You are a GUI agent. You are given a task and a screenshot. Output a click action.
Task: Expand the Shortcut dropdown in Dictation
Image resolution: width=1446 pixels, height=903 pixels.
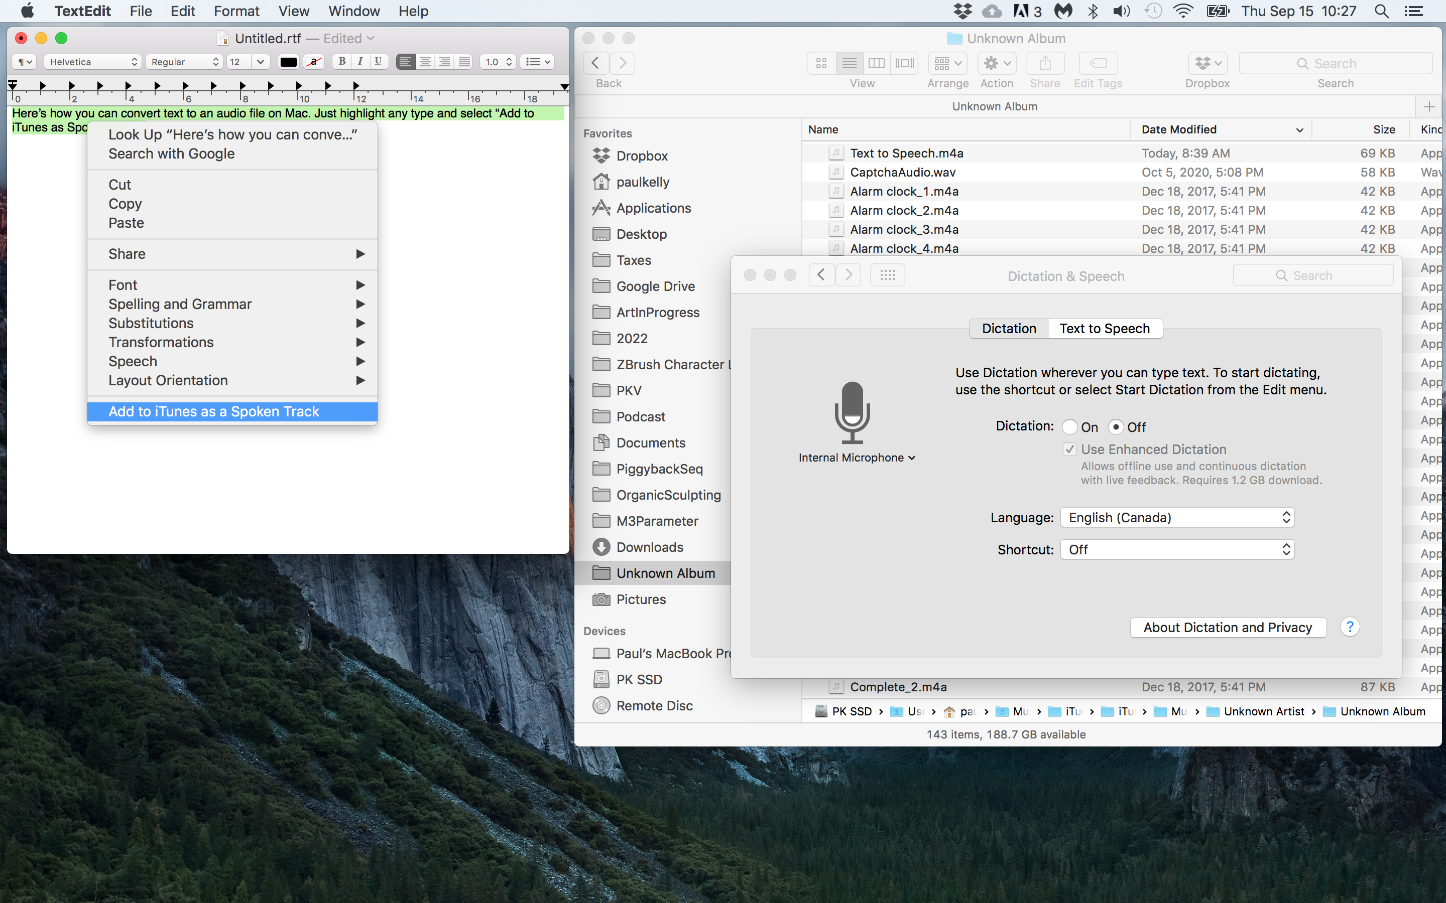click(1177, 549)
